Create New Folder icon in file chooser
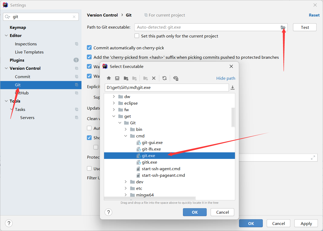 [145, 78]
